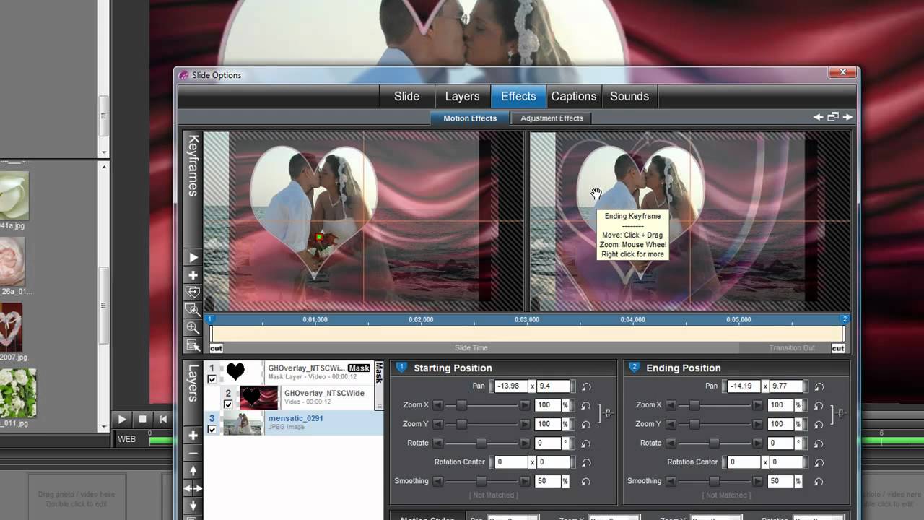This screenshot has width=924, height=520.
Task: Open the Sounds tab
Action: tap(629, 96)
